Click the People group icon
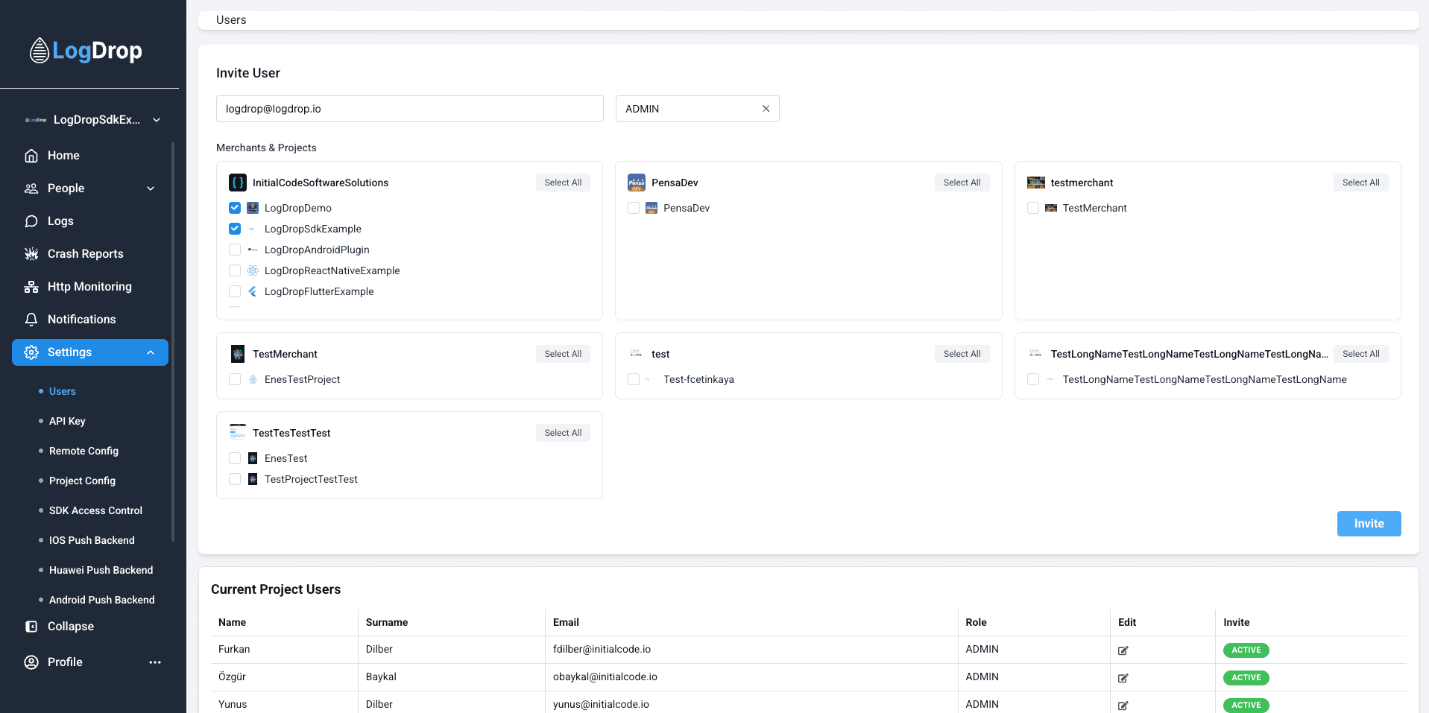This screenshot has width=1429, height=713. tap(31, 188)
